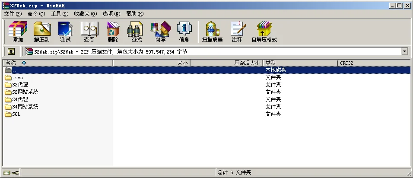This screenshot has width=413, height=178.
Task: Sort by 类型 (Type) column header
Action: [300, 63]
